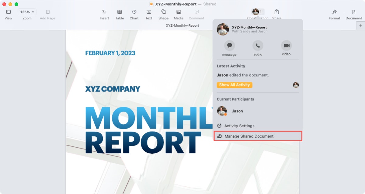Image resolution: width=365 pixels, height=194 pixels.
Task: Select the Chart tool
Action: 134,12
